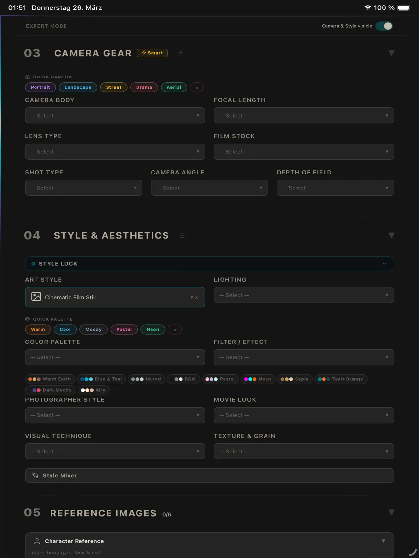The image size is (419, 558).
Task: Click the battery status icon
Action: coord(404,7)
